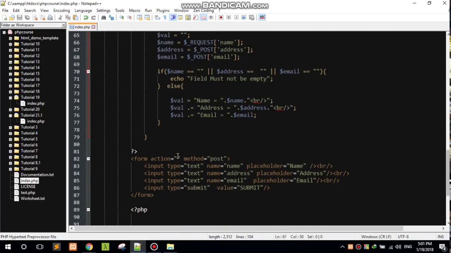
Task: Toggle the Monitoring eye icon
Action: point(211,18)
